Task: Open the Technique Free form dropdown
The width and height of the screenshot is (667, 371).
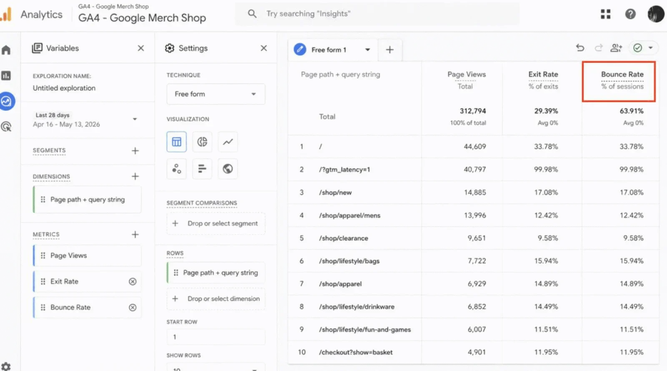Action: click(x=216, y=94)
